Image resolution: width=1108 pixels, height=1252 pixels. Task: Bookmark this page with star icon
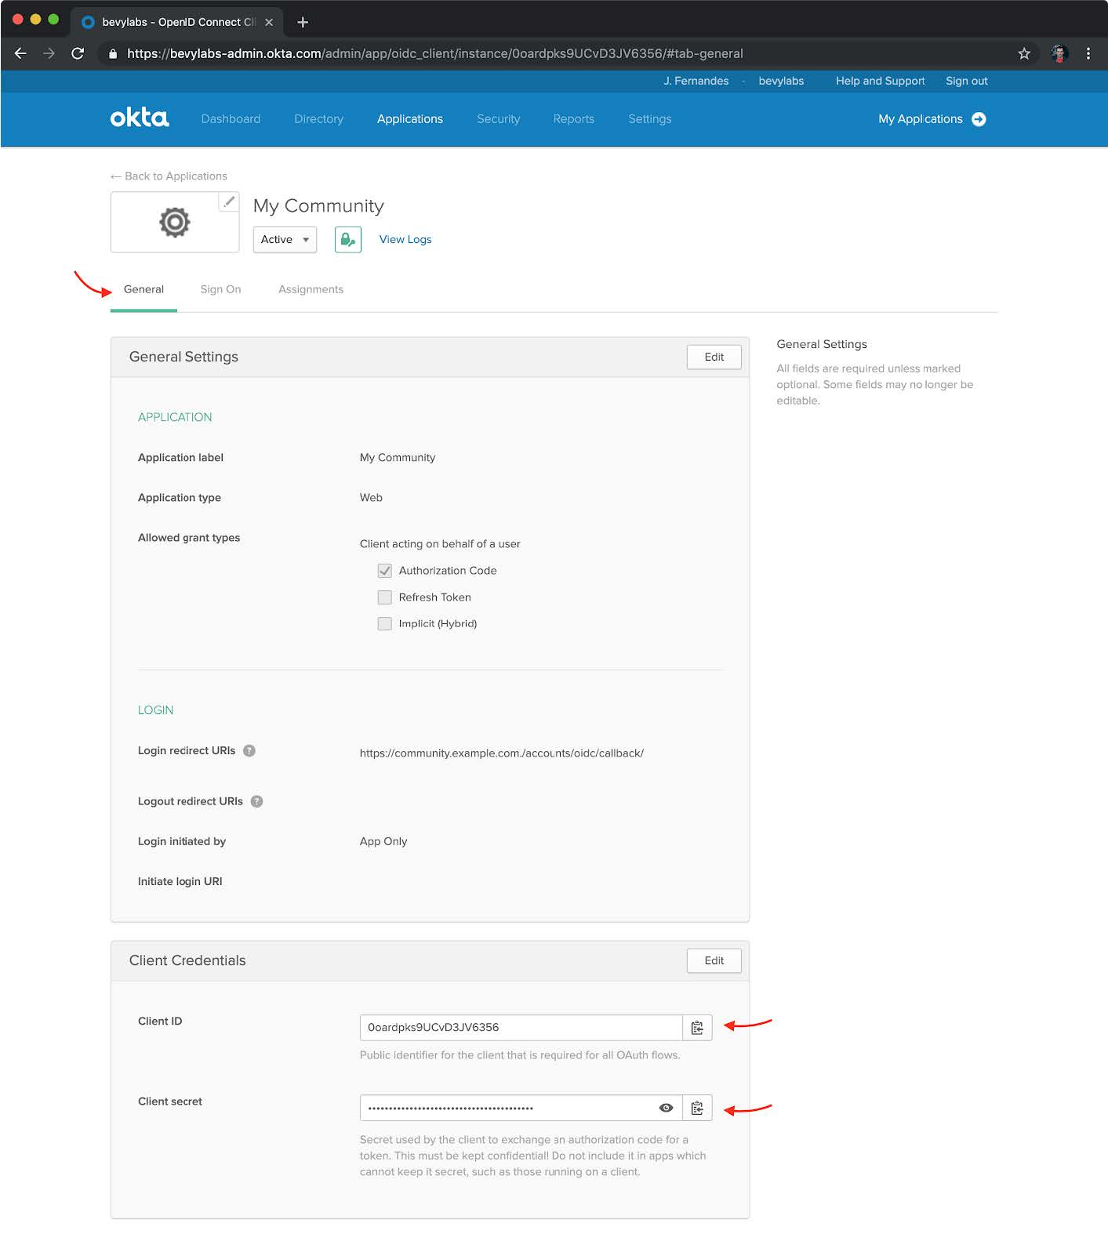pos(1023,53)
